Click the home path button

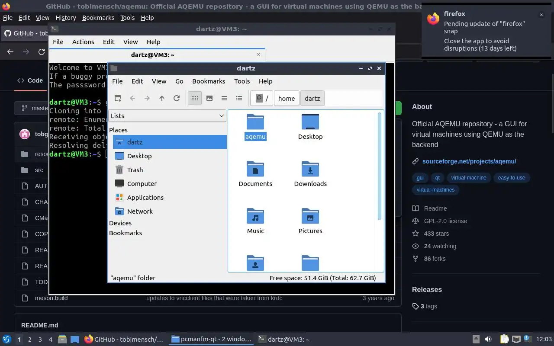(287, 98)
